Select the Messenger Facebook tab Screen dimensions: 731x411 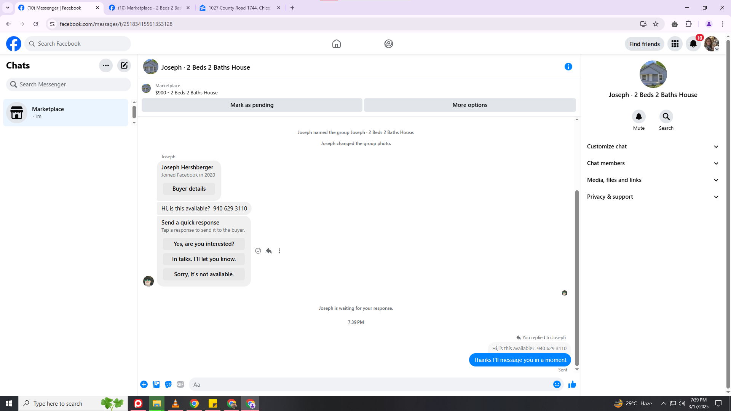[x=59, y=8]
